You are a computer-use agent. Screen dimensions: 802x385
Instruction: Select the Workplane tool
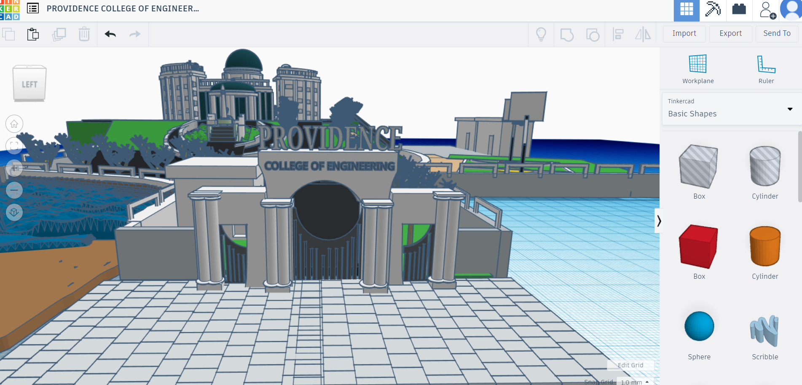pyautogui.click(x=698, y=70)
